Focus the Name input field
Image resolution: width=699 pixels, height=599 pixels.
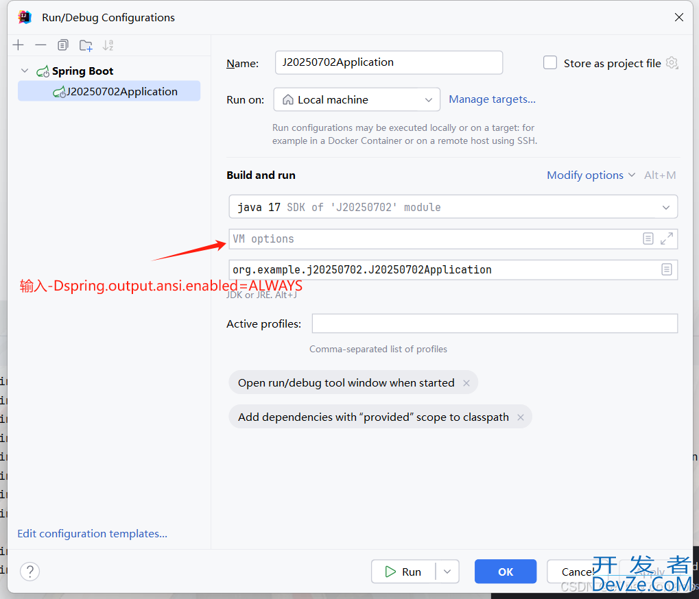(389, 62)
